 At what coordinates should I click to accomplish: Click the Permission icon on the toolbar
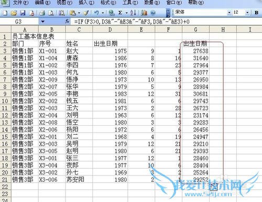point(31,13)
